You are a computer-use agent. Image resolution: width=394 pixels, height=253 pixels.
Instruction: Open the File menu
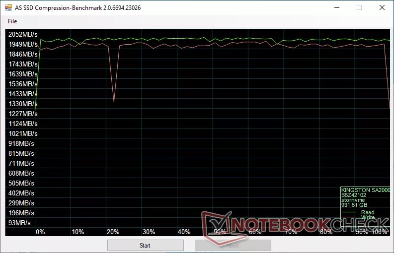pos(12,21)
